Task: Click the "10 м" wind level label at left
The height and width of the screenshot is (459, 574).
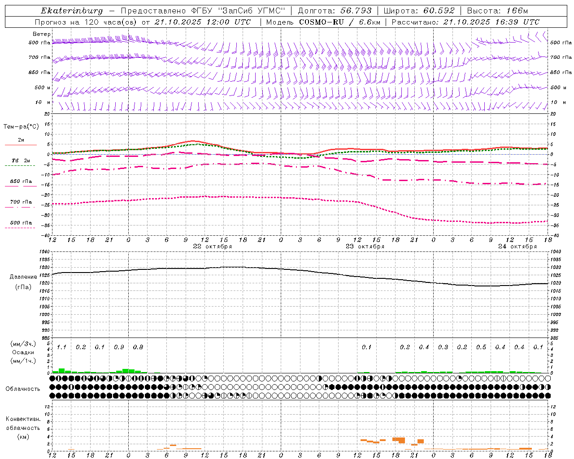Action: 43,102
